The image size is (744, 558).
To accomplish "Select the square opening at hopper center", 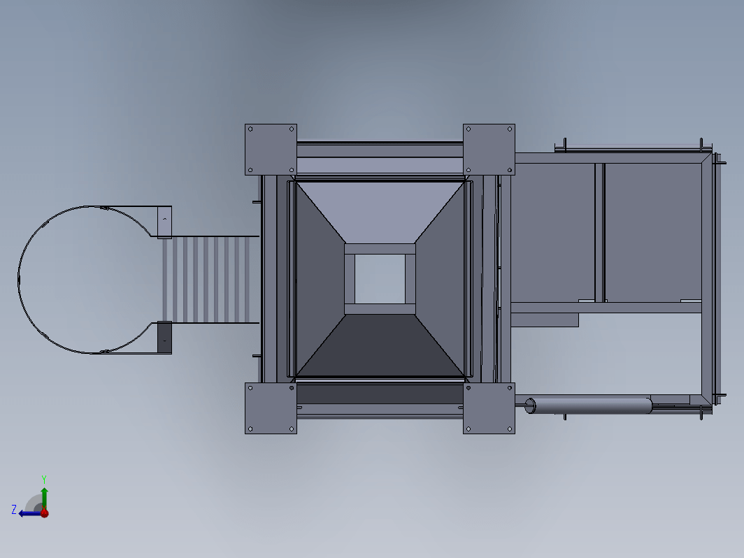I will tap(380, 279).
